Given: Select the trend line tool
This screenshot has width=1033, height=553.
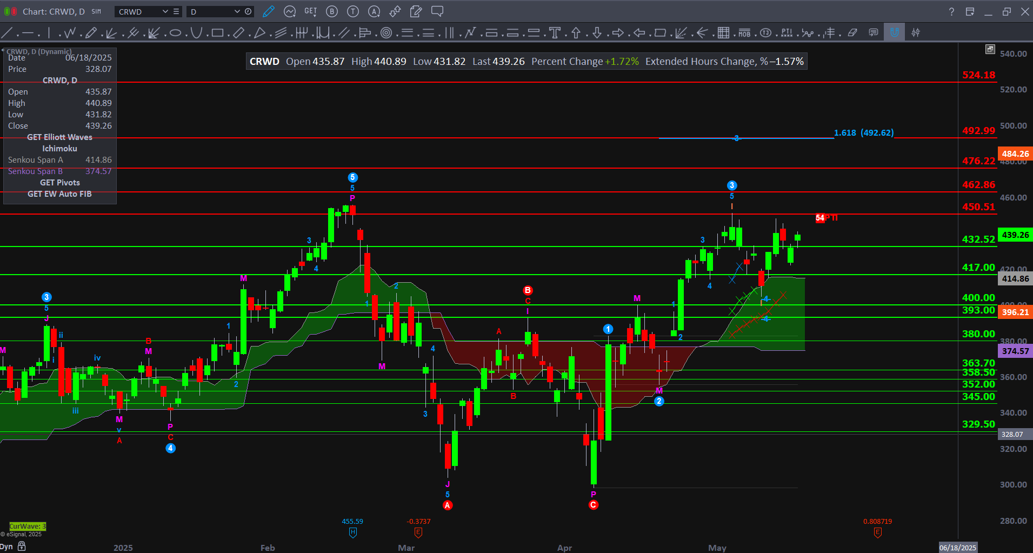Looking at the screenshot, I should 7,33.
